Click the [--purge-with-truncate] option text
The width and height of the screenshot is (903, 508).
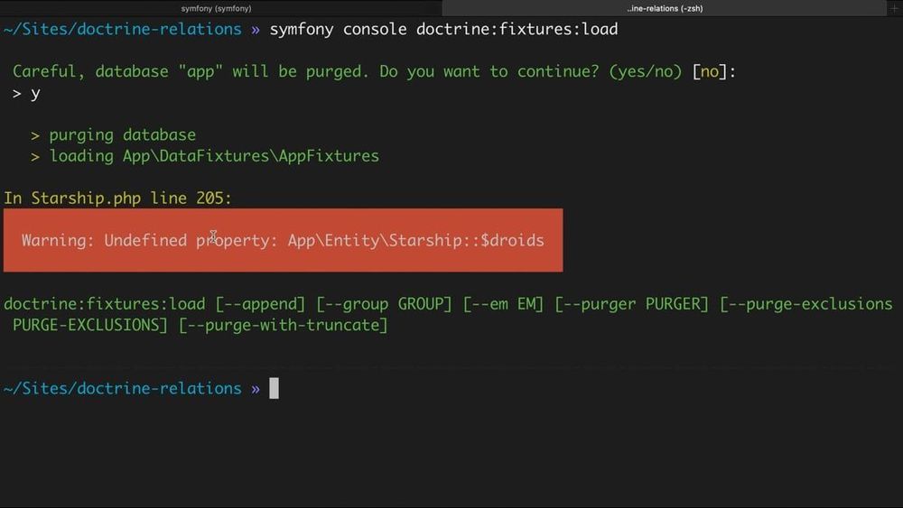click(x=284, y=325)
